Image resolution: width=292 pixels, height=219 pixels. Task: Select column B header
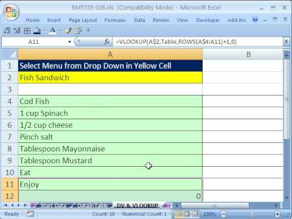[243, 54]
